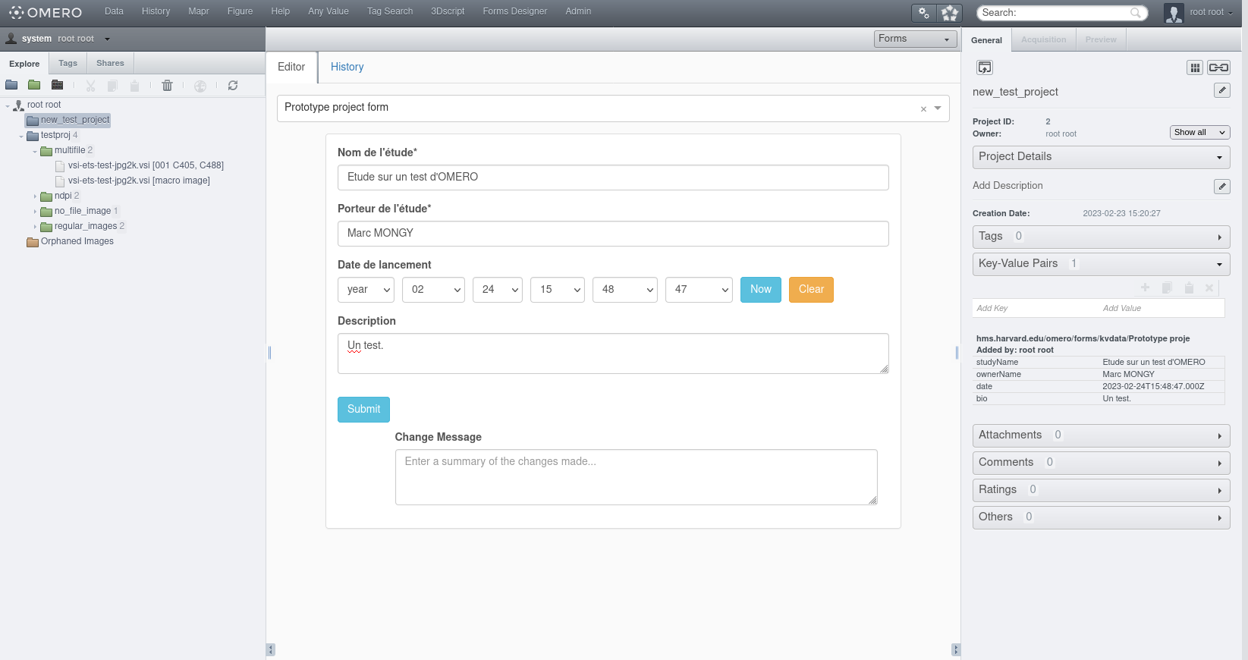Click the copy key-value pairs icon
Screen dimensions: 1248x660
point(1168,288)
